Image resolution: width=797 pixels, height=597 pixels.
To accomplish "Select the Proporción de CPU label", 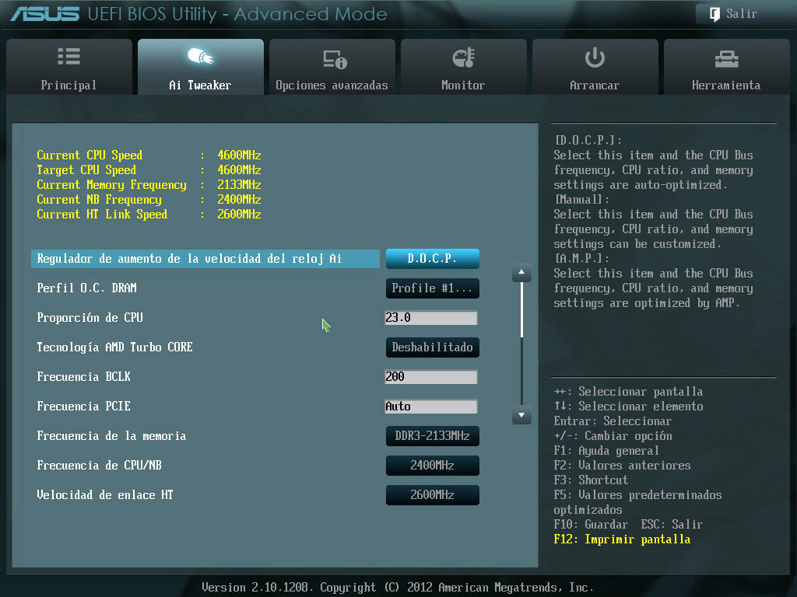I will point(90,318).
